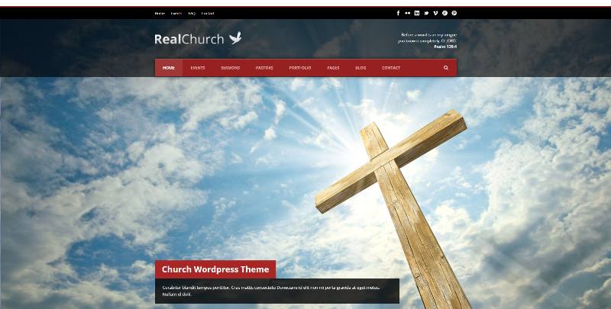Open the Facebook social icon
611x309 pixels.
pos(398,13)
